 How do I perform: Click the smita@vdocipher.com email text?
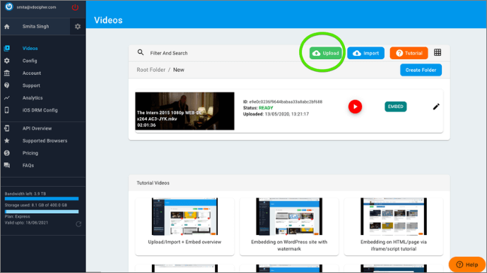coord(36,7)
